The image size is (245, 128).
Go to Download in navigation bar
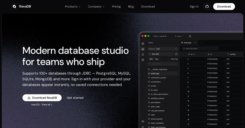point(148,6)
